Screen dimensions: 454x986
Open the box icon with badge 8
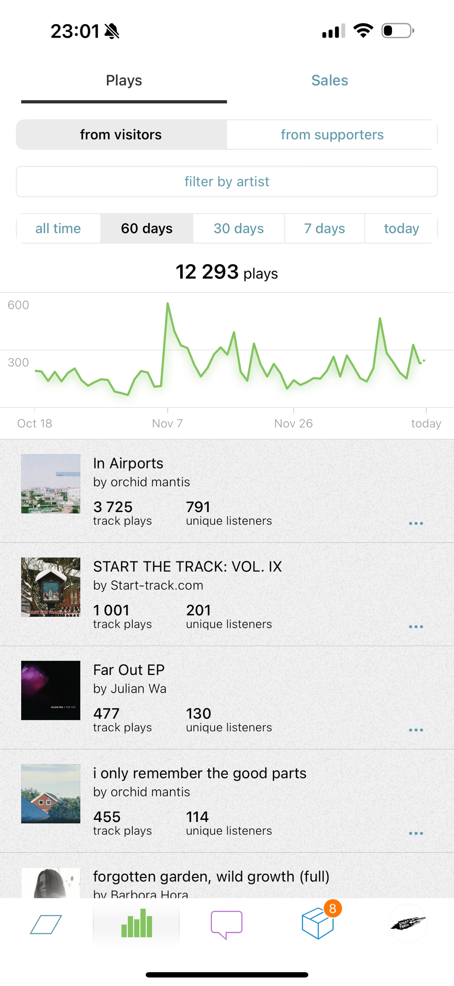click(x=318, y=923)
